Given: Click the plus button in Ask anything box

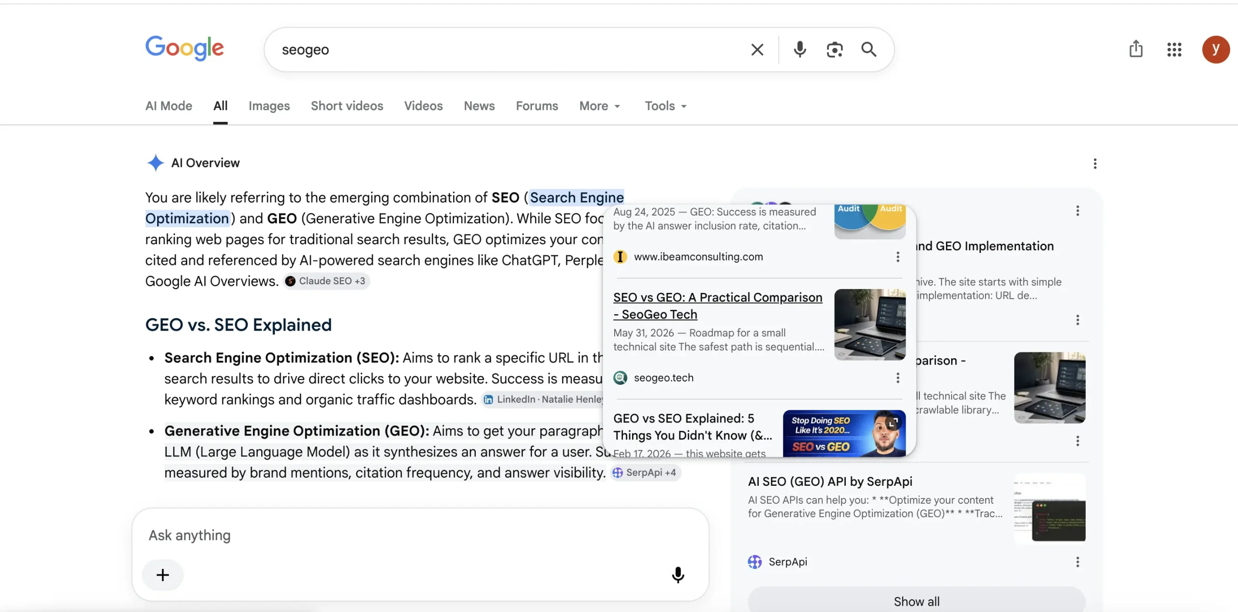Looking at the screenshot, I should point(162,575).
